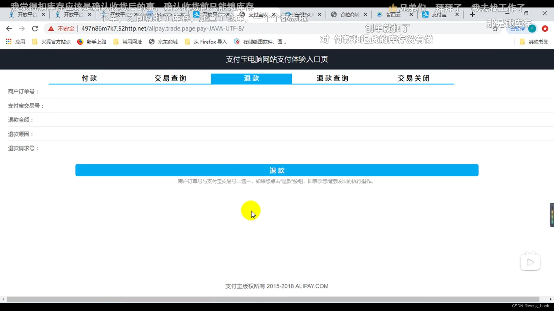This screenshot has height=311, width=554.
Task: Click the address bar URL
Action: (163, 29)
